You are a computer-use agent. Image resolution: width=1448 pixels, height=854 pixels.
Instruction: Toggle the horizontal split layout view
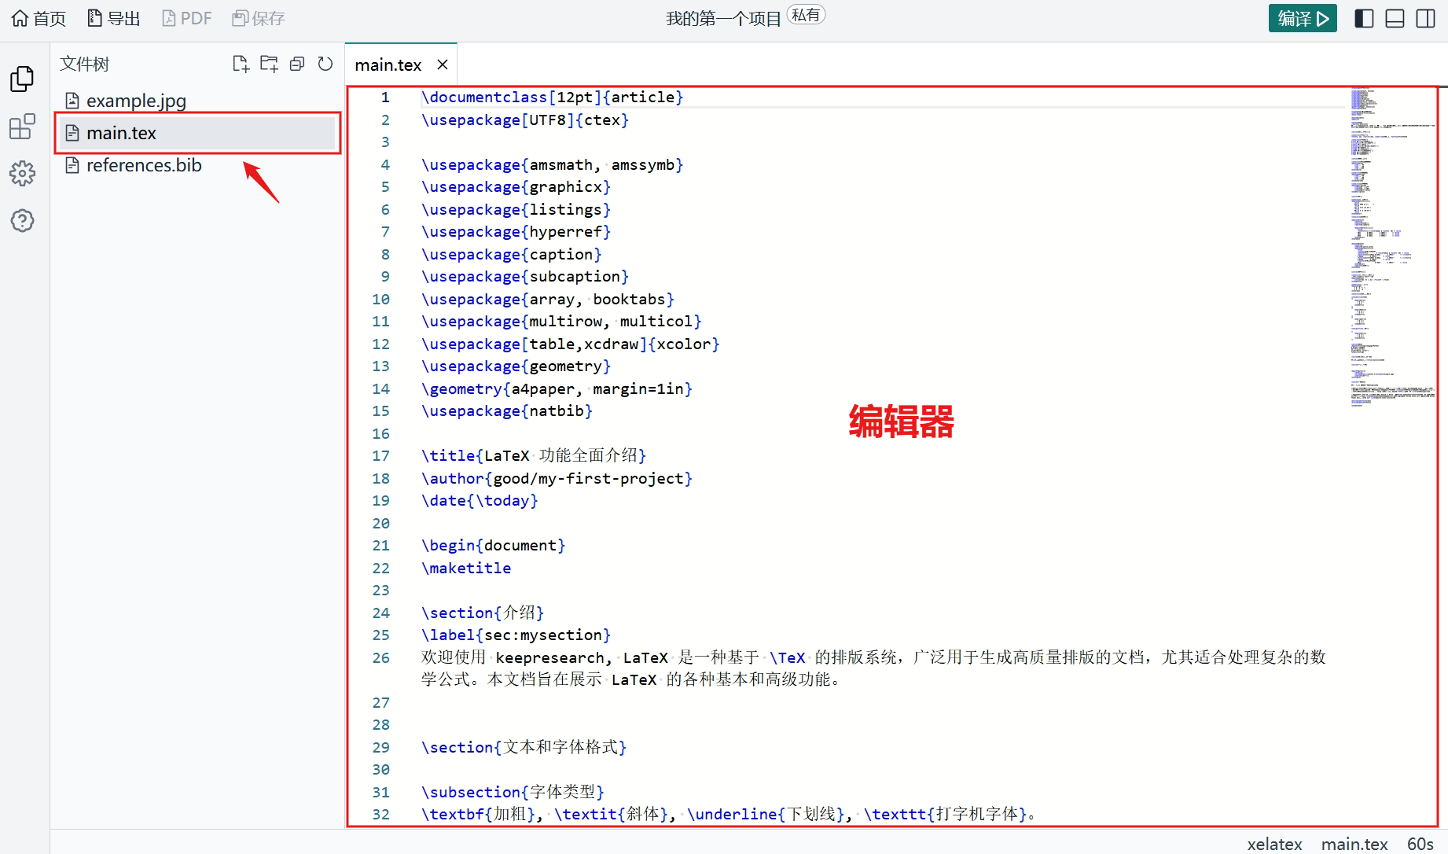tap(1395, 17)
